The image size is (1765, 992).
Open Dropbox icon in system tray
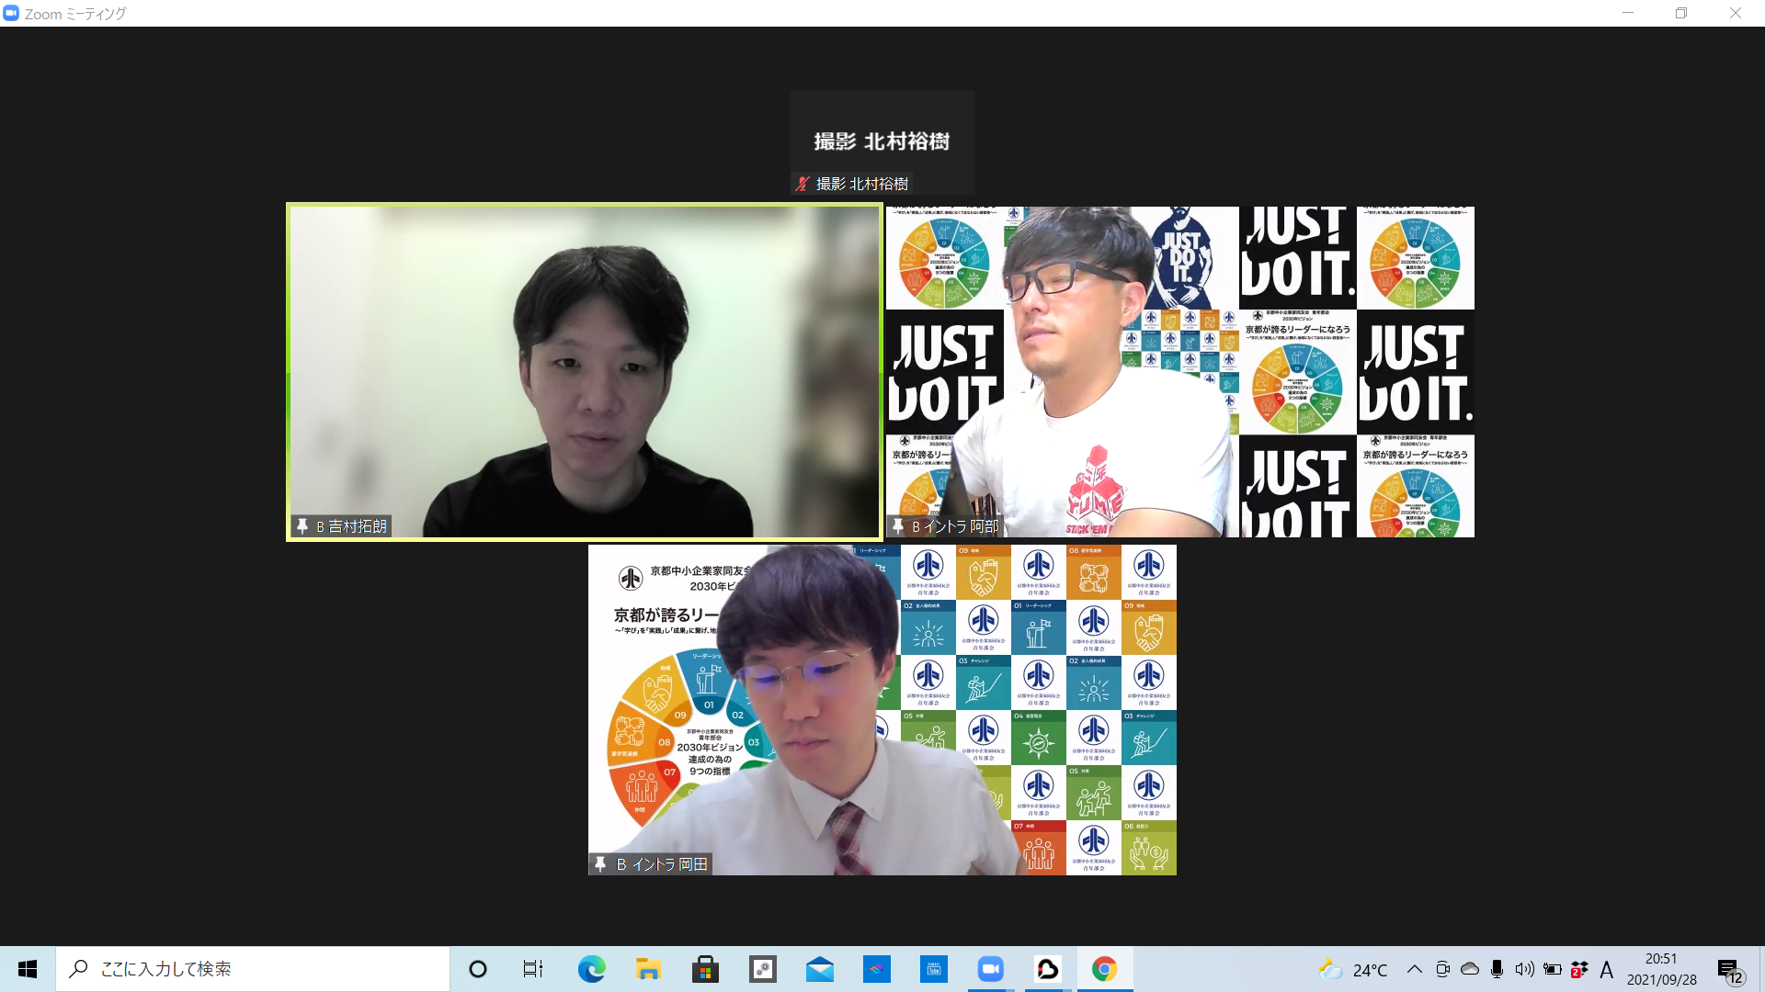(x=1579, y=969)
